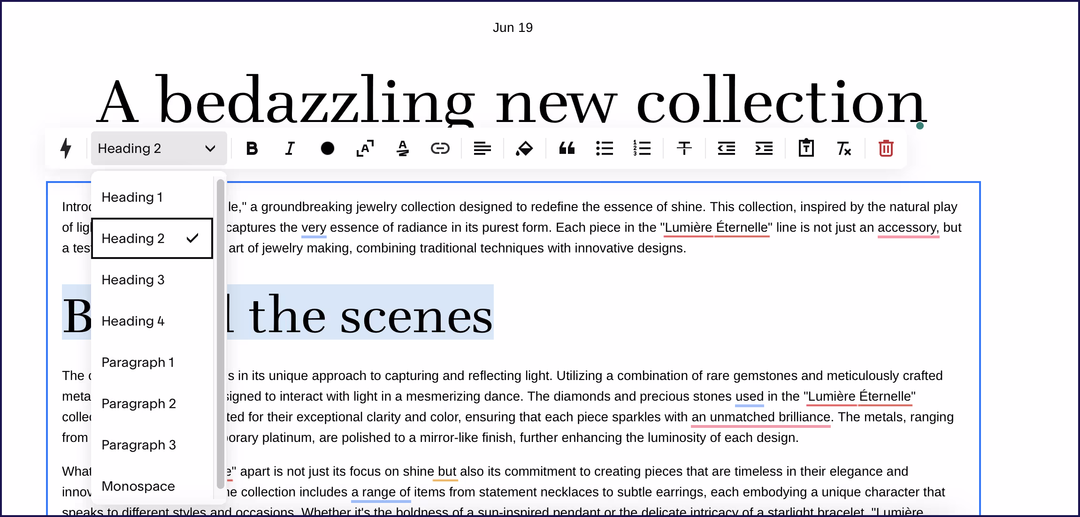Click the underlined word 'very'
1080x517 pixels.
314,228
